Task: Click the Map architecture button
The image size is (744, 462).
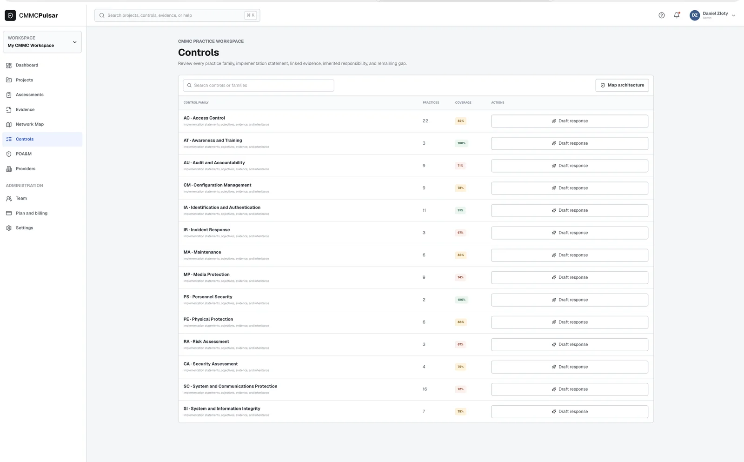Action: coord(622,85)
